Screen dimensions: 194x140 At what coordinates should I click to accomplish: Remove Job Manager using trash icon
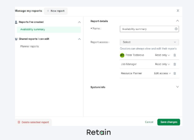coord(175,64)
